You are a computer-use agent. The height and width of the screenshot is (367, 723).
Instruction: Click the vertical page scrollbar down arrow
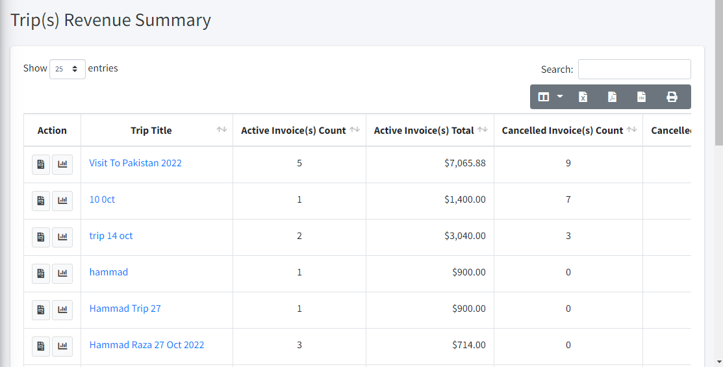(x=718, y=361)
